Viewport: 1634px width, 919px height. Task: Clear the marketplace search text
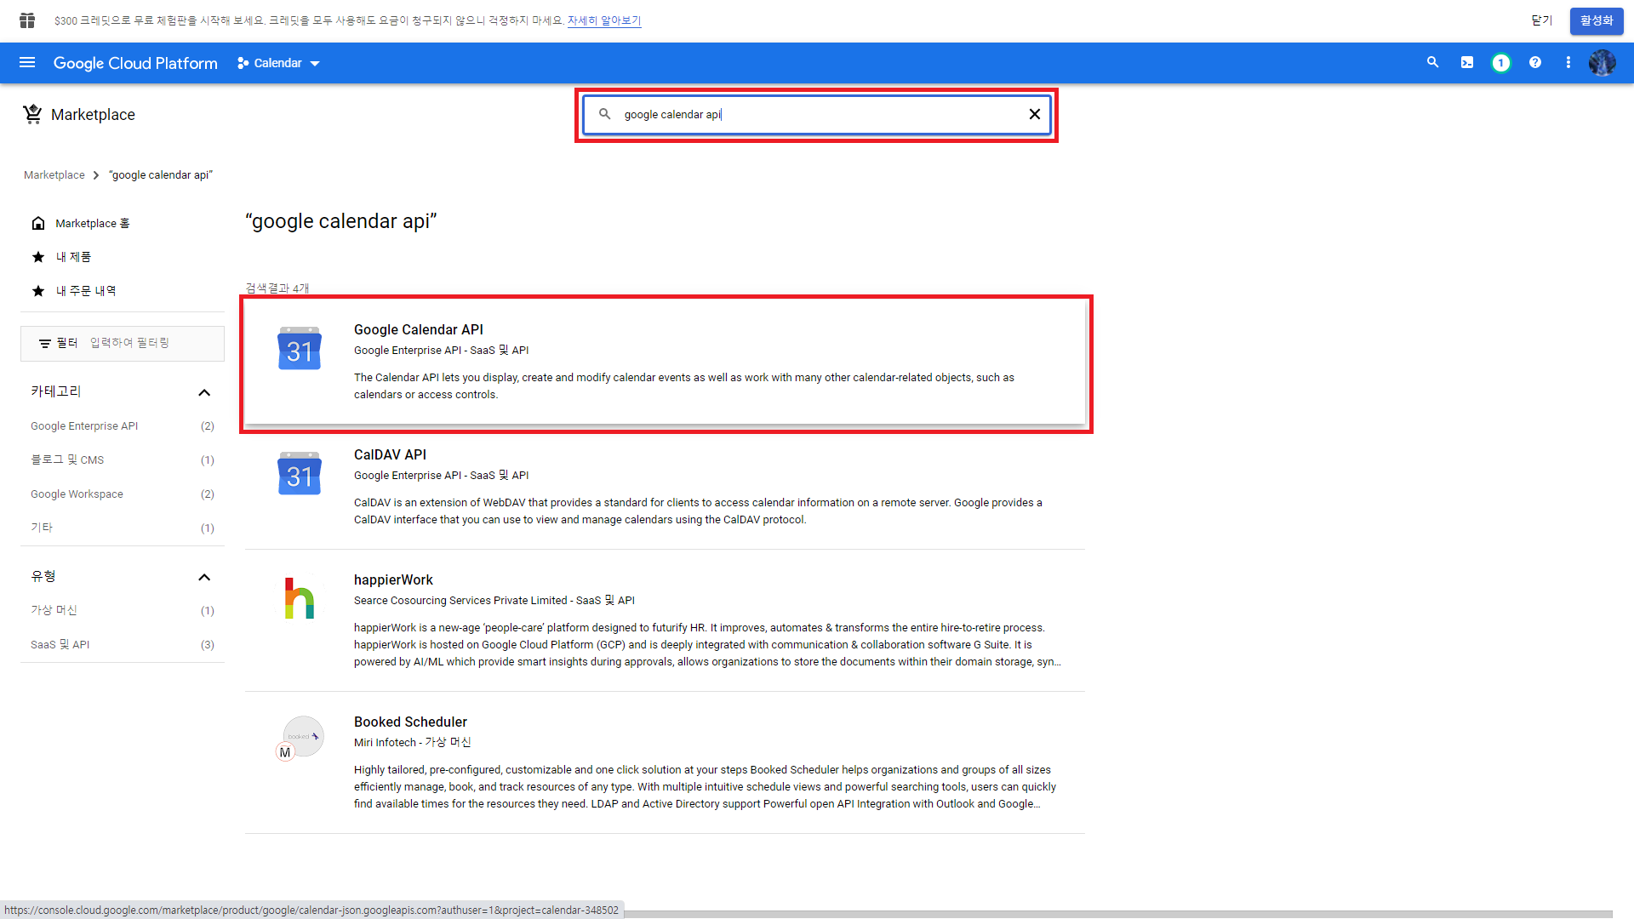tap(1035, 114)
